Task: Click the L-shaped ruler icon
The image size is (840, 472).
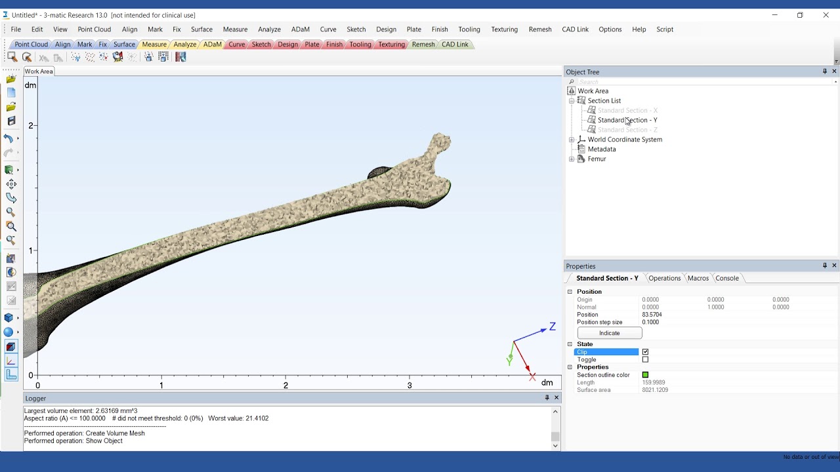Action: (11, 375)
